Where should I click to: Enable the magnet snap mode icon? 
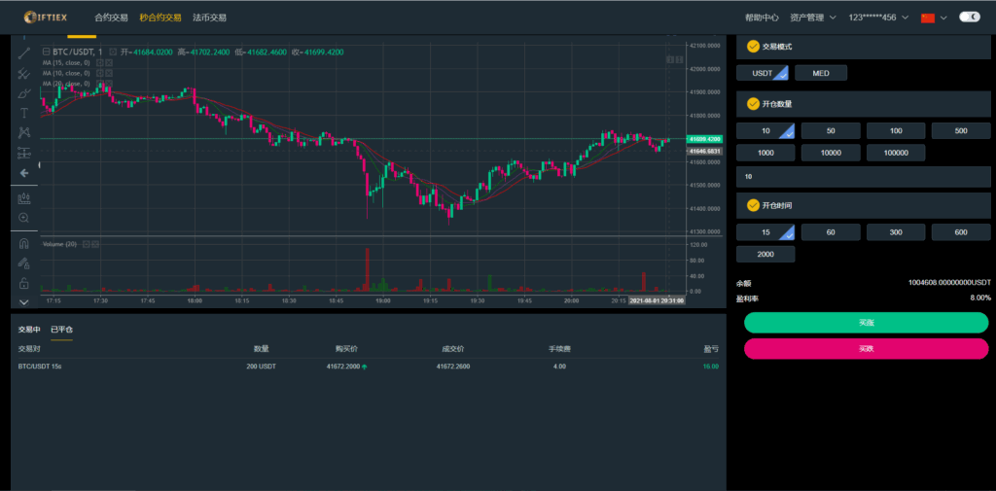pyautogui.click(x=24, y=243)
